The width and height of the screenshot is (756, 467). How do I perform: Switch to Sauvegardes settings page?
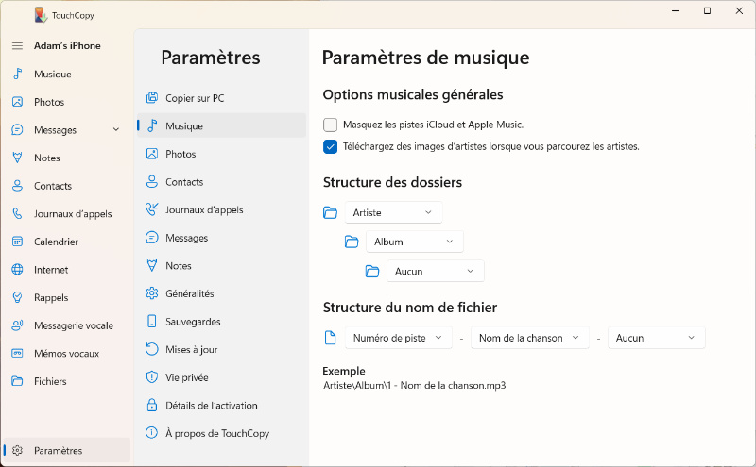pyautogui.click(x=193, y=322)
